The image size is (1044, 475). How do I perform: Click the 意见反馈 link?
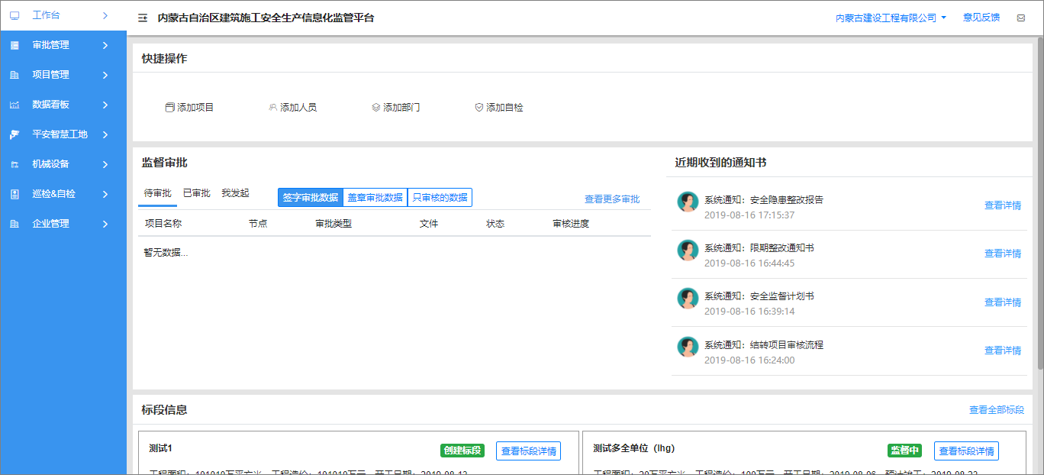point(981,18)
